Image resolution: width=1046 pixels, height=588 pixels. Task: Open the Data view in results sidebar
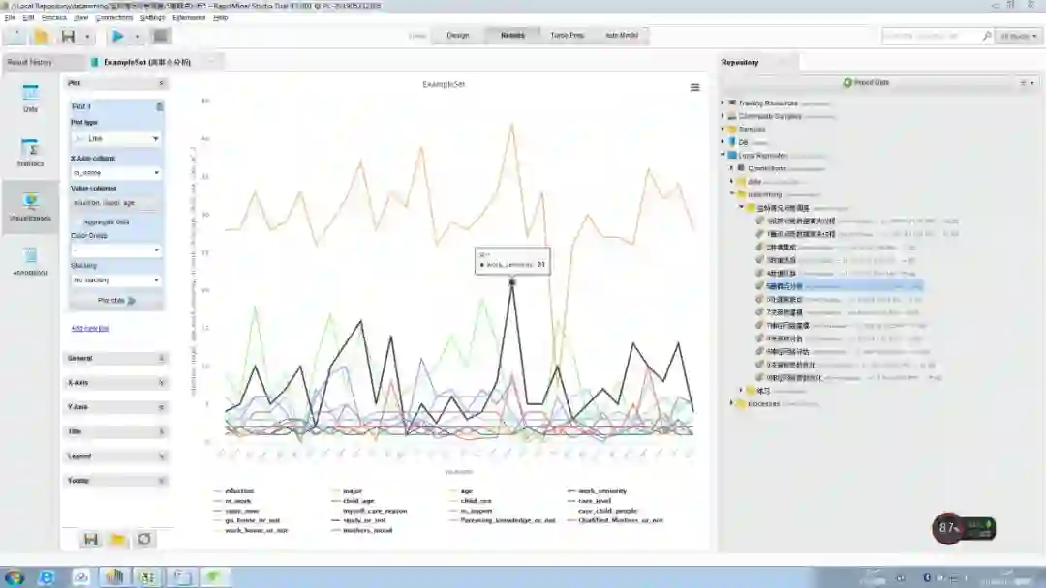30,98
